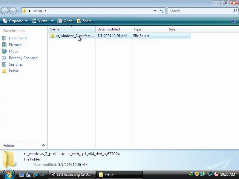Screen dimensions: 239x179
Task: Click Switch between windows quick launch icon
Action: [29, 175]
